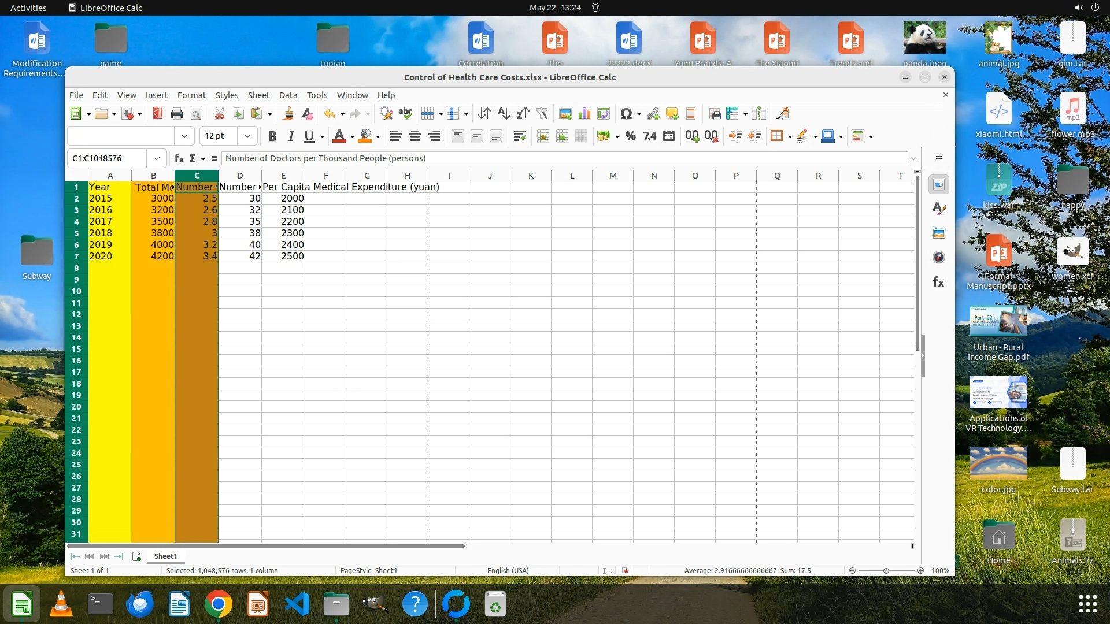Viewport: 1110px width, 624px height.
Task: Open the Name Box dropdown arrow
Action: pyautogui.click(x=156, y=158)
